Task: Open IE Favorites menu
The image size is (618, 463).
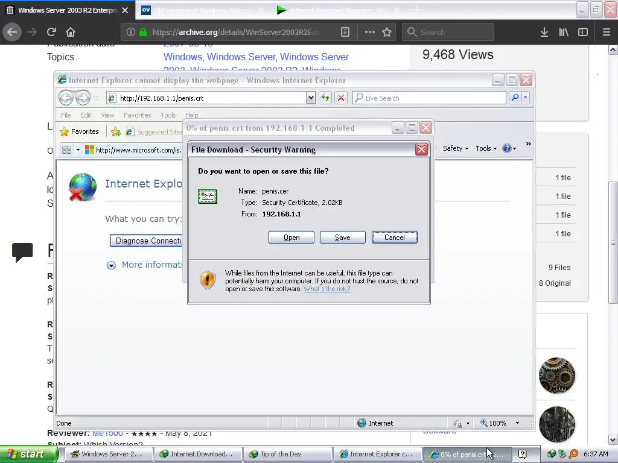Action: click(137, 115)
